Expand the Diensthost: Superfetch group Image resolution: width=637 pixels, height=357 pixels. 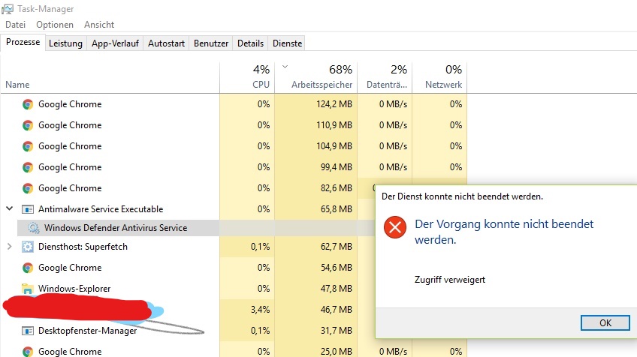coord(10,246)
